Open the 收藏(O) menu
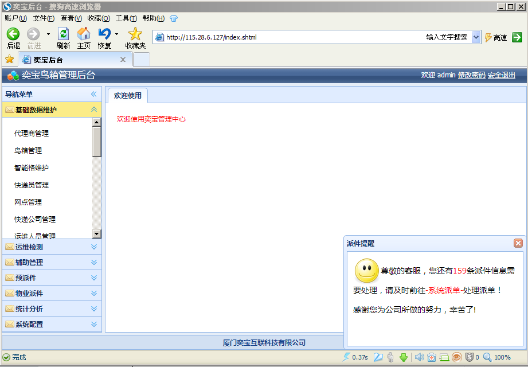 coord(99,18)
